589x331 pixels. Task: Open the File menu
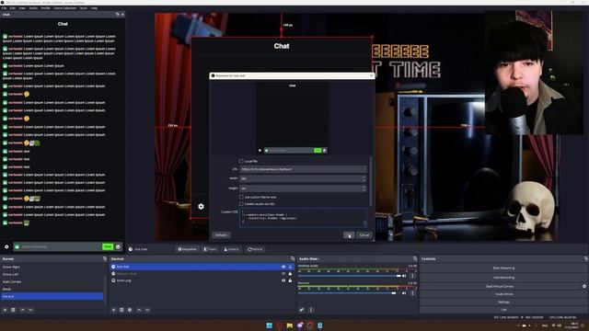coord(4,8)
